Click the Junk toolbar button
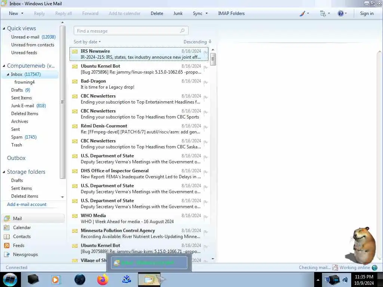 178,13
